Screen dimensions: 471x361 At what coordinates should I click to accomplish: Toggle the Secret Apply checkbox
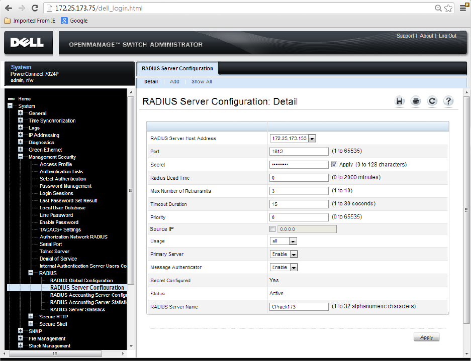(334, 164)
